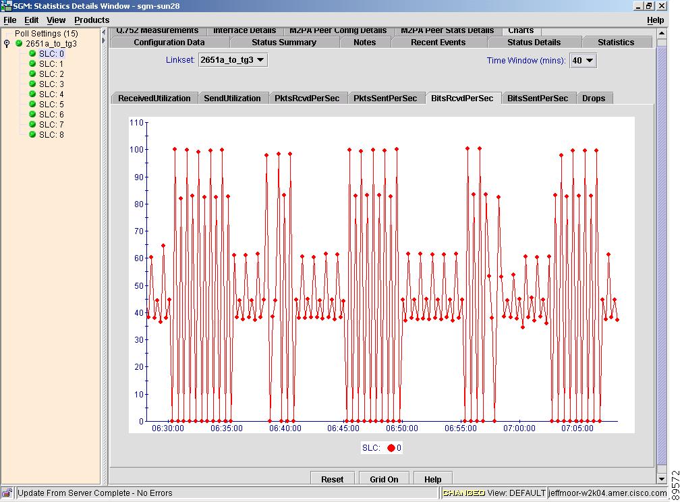682x502 pixels.
Task: Toggle chart grid with Grid On button
Action: (x=384, y=479)
